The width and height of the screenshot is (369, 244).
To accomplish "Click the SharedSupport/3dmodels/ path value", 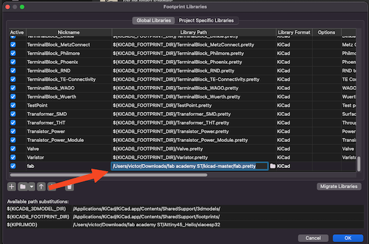I will [146, 209].
